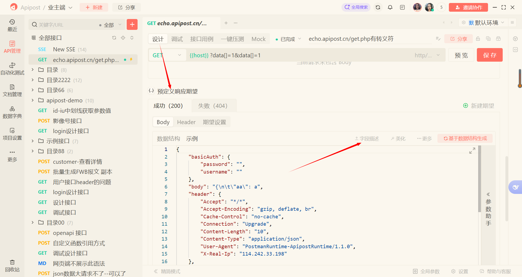The height and width of the screenshot is (277, 522).
Task: Open the http protocol dropdown
Action: click(x=427, y=55)
